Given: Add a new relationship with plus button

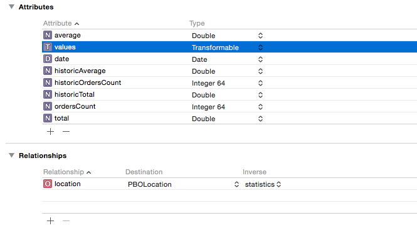Looking at the screenshot, I should (x=51, y=221).
